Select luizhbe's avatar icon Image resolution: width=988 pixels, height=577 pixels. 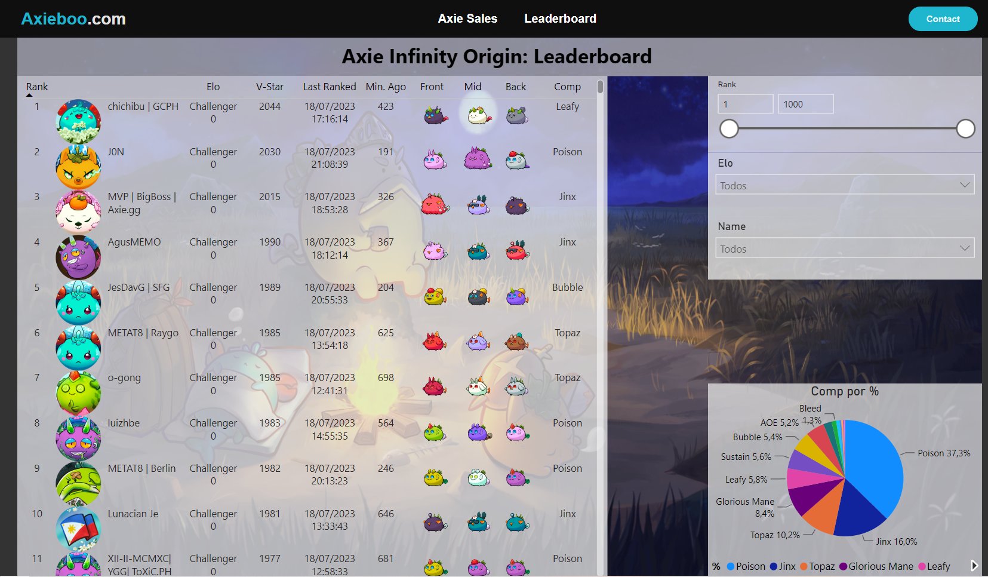[x=78, y=438]
